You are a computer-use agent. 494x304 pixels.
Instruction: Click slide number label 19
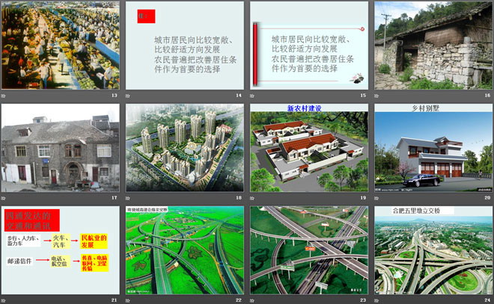tap(363, 198)
